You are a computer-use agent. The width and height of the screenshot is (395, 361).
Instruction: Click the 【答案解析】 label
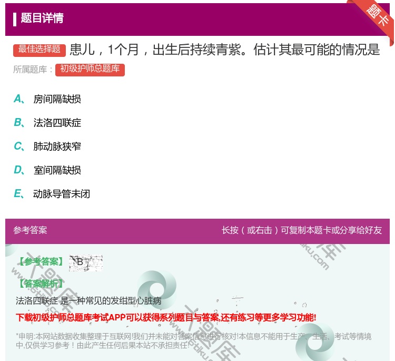click(41, 284)
